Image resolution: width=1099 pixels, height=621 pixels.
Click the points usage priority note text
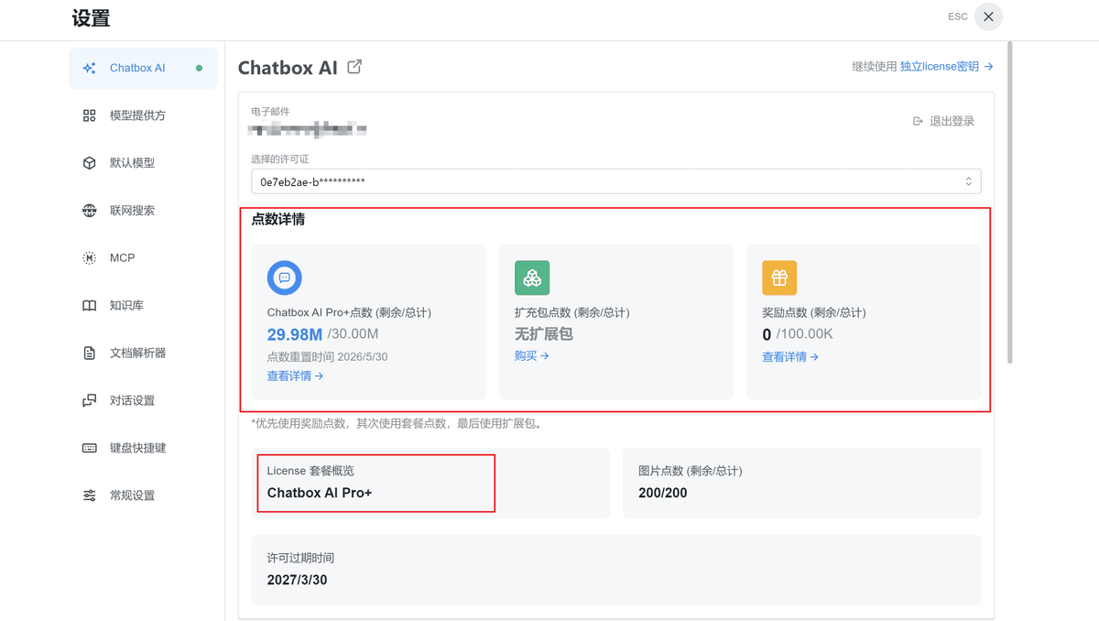pyautogui.click(x=397, y=424)
